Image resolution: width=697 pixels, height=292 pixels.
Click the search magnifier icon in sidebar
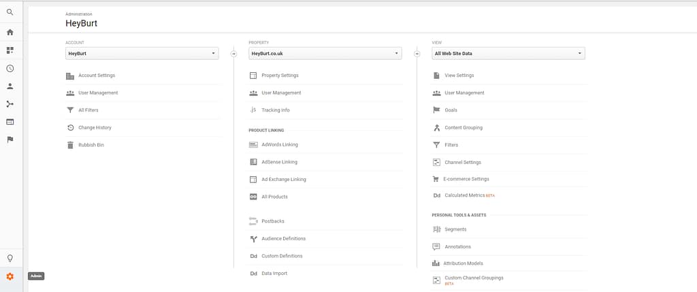(x=10, y=12)
